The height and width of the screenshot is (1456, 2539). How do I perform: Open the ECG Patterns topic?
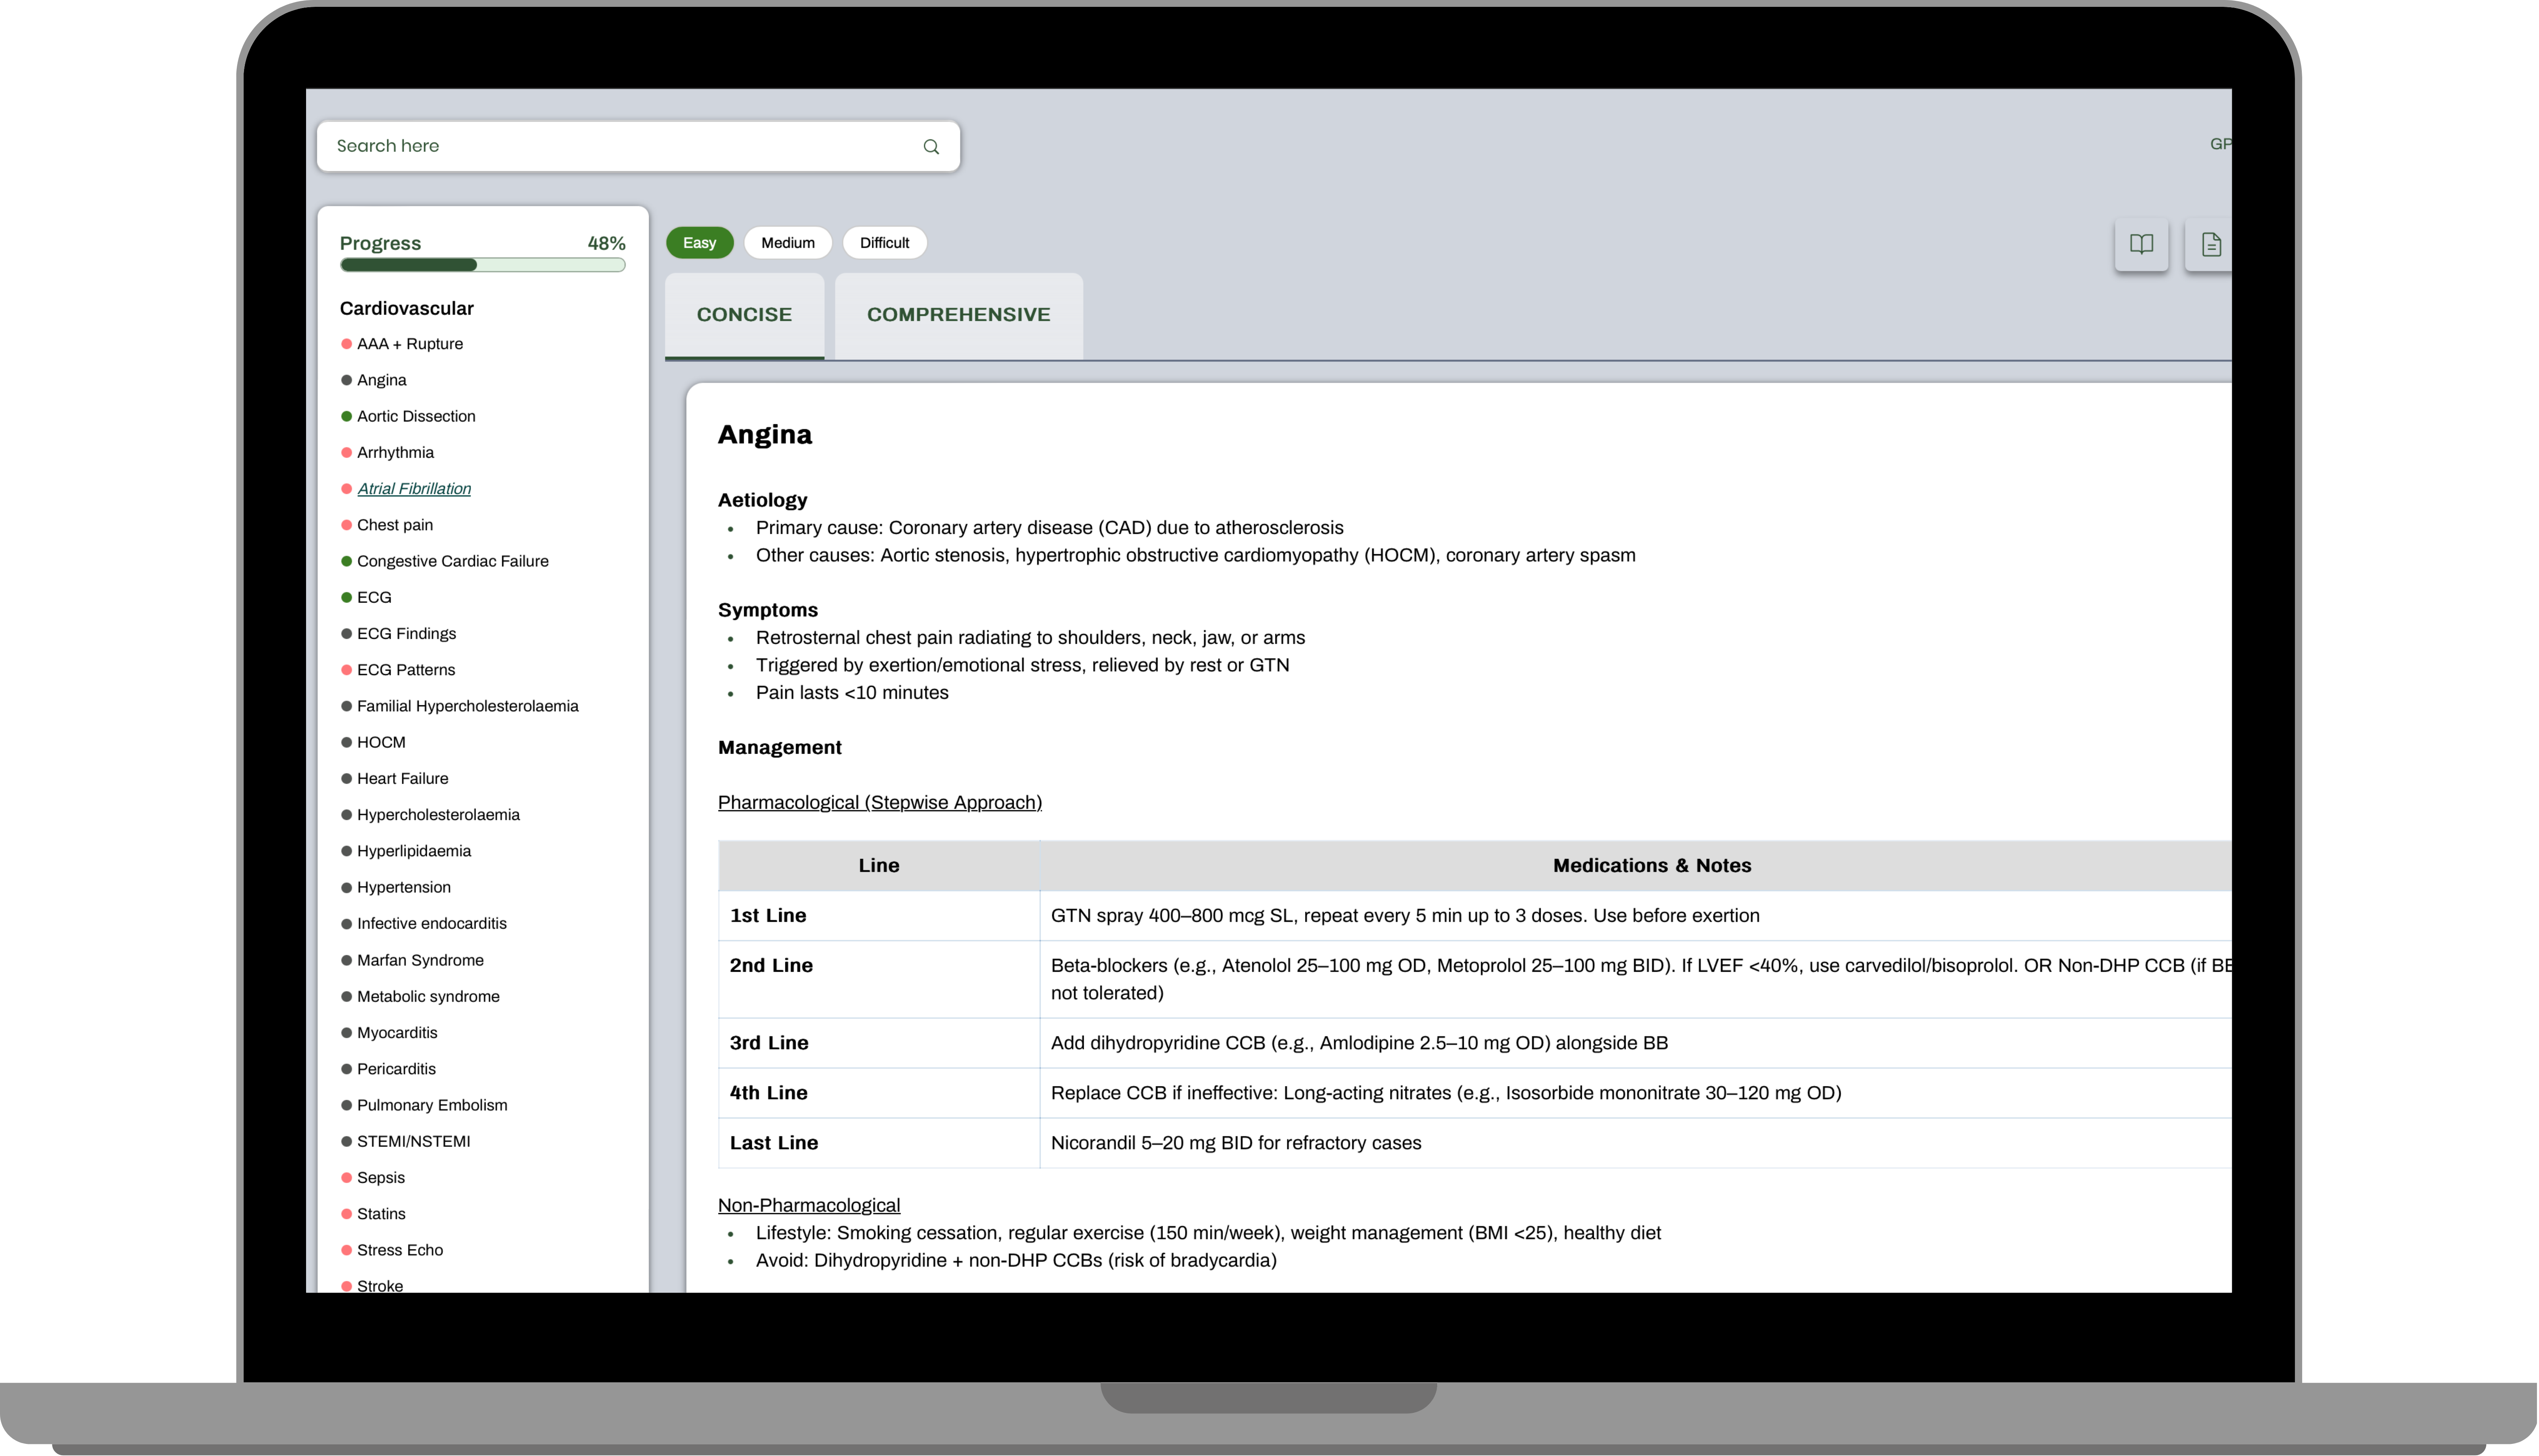(406, 670)
